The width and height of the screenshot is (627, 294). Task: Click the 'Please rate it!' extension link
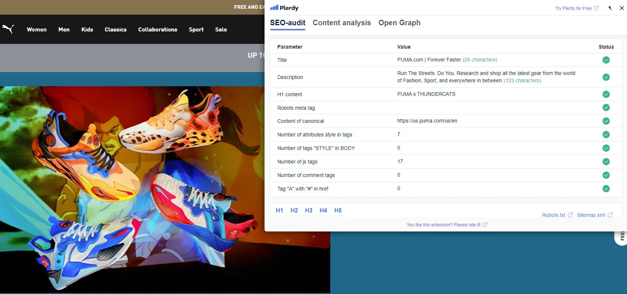(447, 225)
